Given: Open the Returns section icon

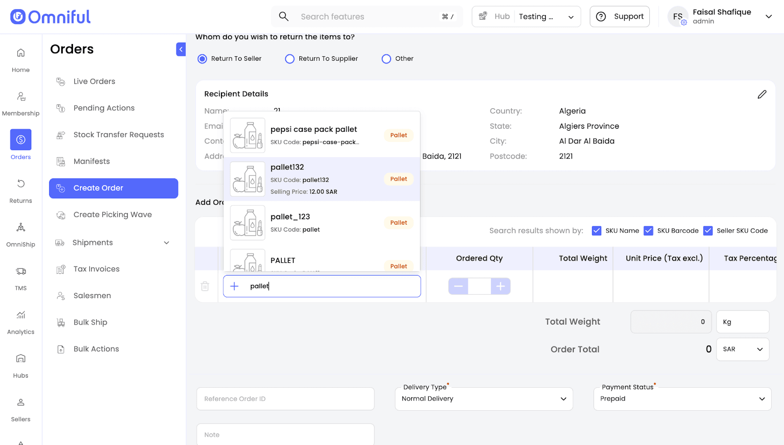Looking at the screenshot, I should tap(21, 184).
